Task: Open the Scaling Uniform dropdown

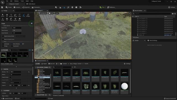Action: 15,83
